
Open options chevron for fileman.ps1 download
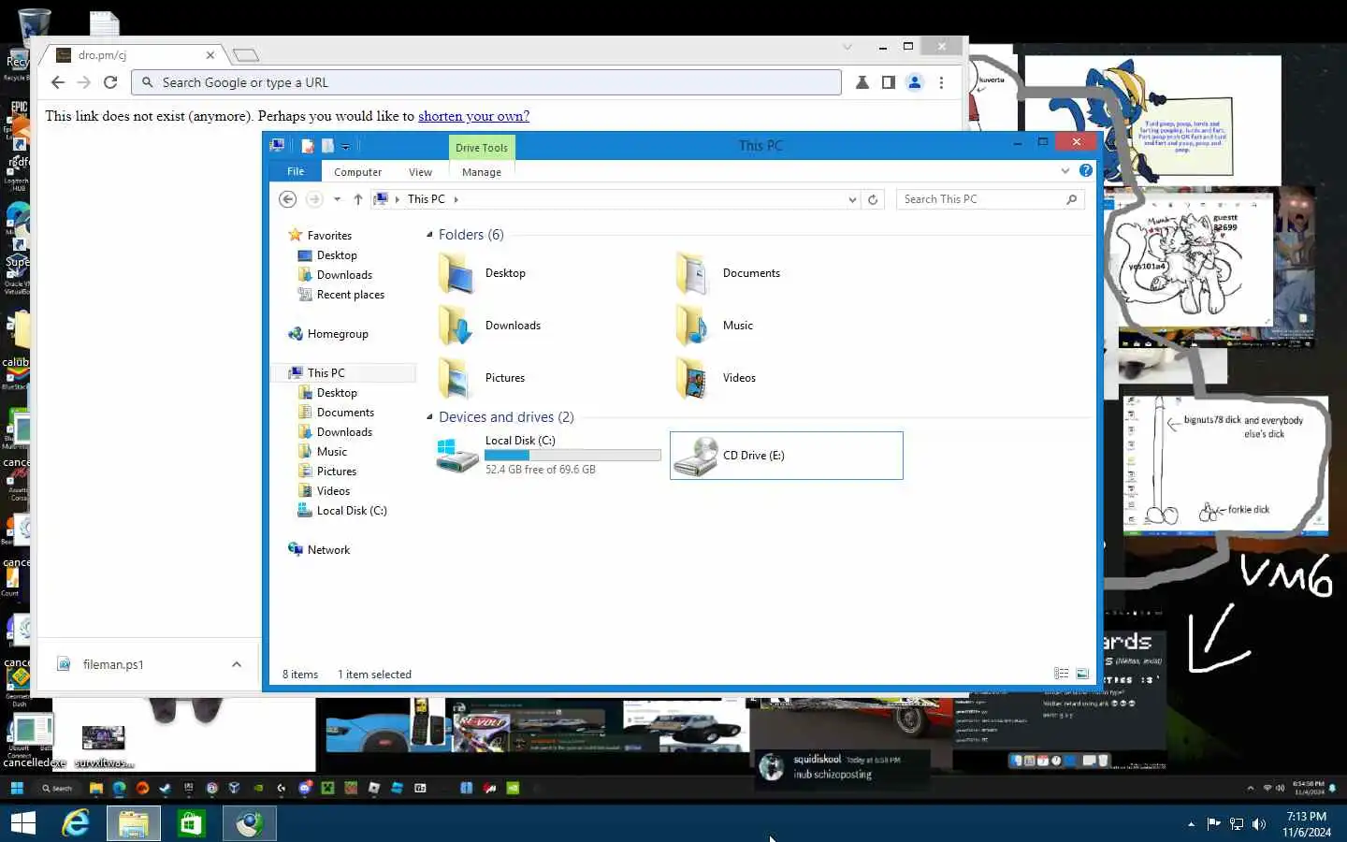237,664
